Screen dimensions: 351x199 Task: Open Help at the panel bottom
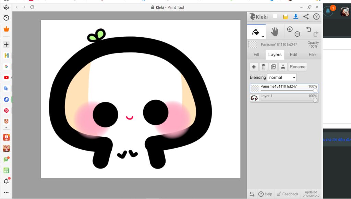click(x=265, y=194)
